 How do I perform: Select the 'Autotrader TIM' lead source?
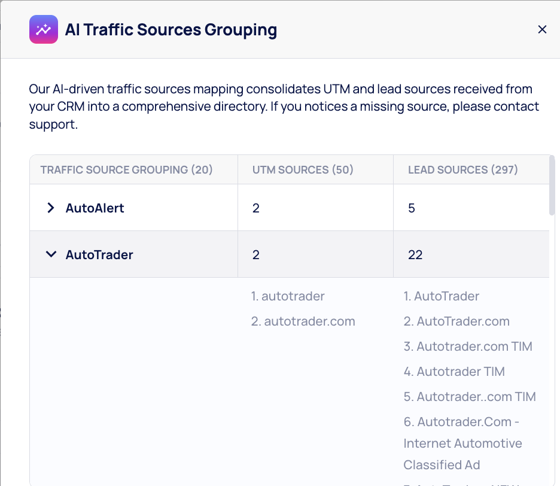[454, 372]
